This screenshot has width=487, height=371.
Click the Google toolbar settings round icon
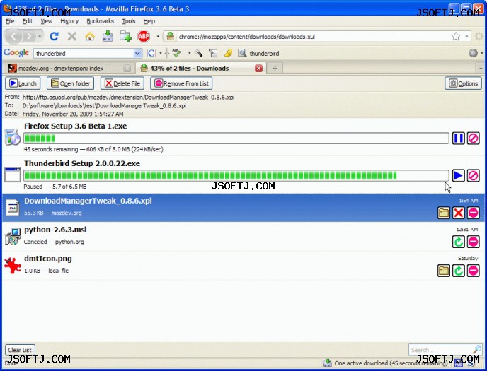point(474,53)
